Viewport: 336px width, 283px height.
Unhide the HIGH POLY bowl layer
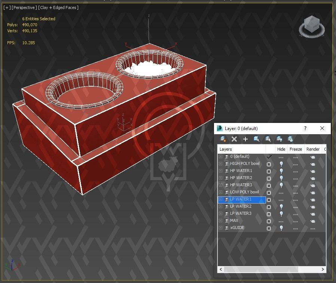[x=281, y=164]
